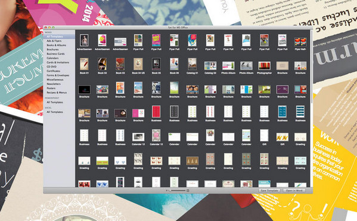This screenshot has height=221, width=357.
Task: Select the Photographer album template
Action: click(x=265, y=66)
